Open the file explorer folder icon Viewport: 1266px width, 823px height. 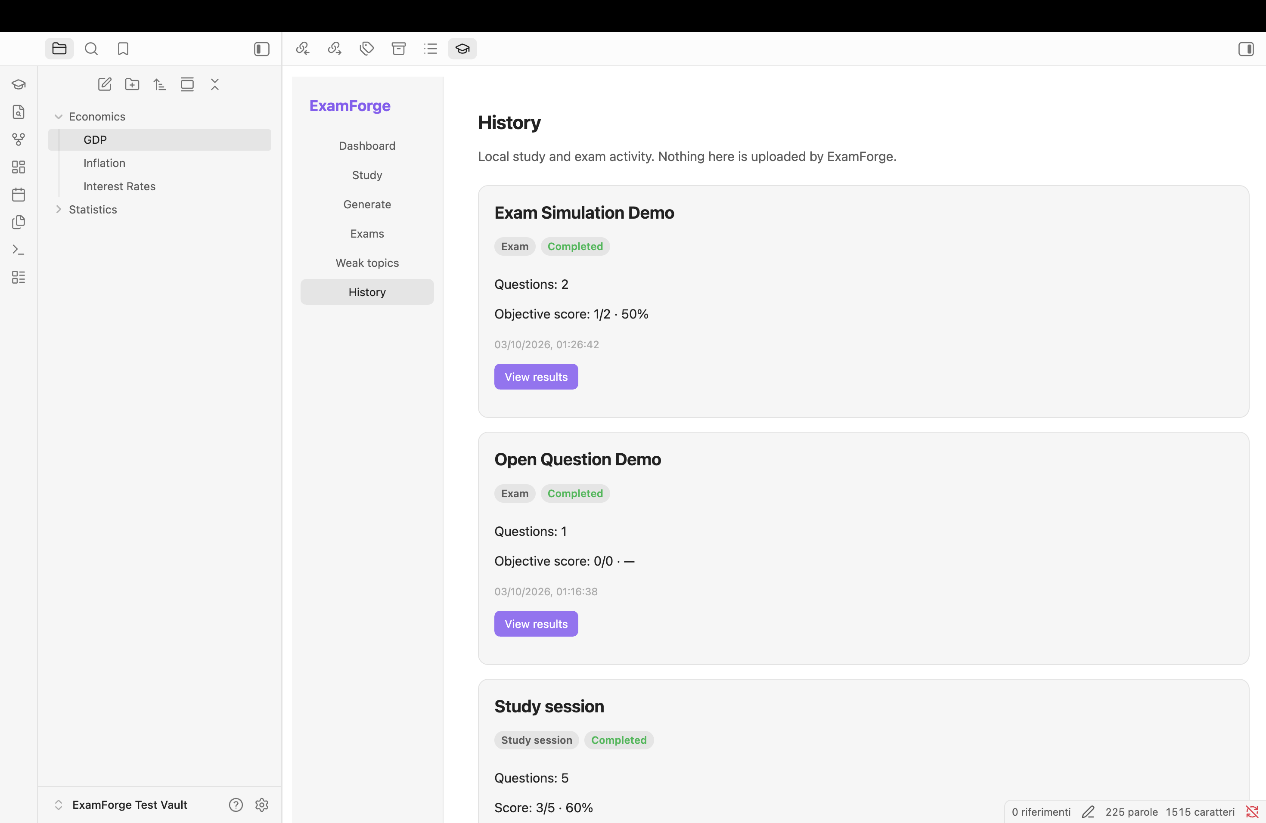[x=59, y=49]
